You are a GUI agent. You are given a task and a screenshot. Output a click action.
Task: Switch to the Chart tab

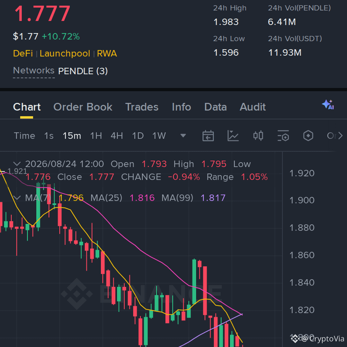pyautogui.click(x=27, y=107)
